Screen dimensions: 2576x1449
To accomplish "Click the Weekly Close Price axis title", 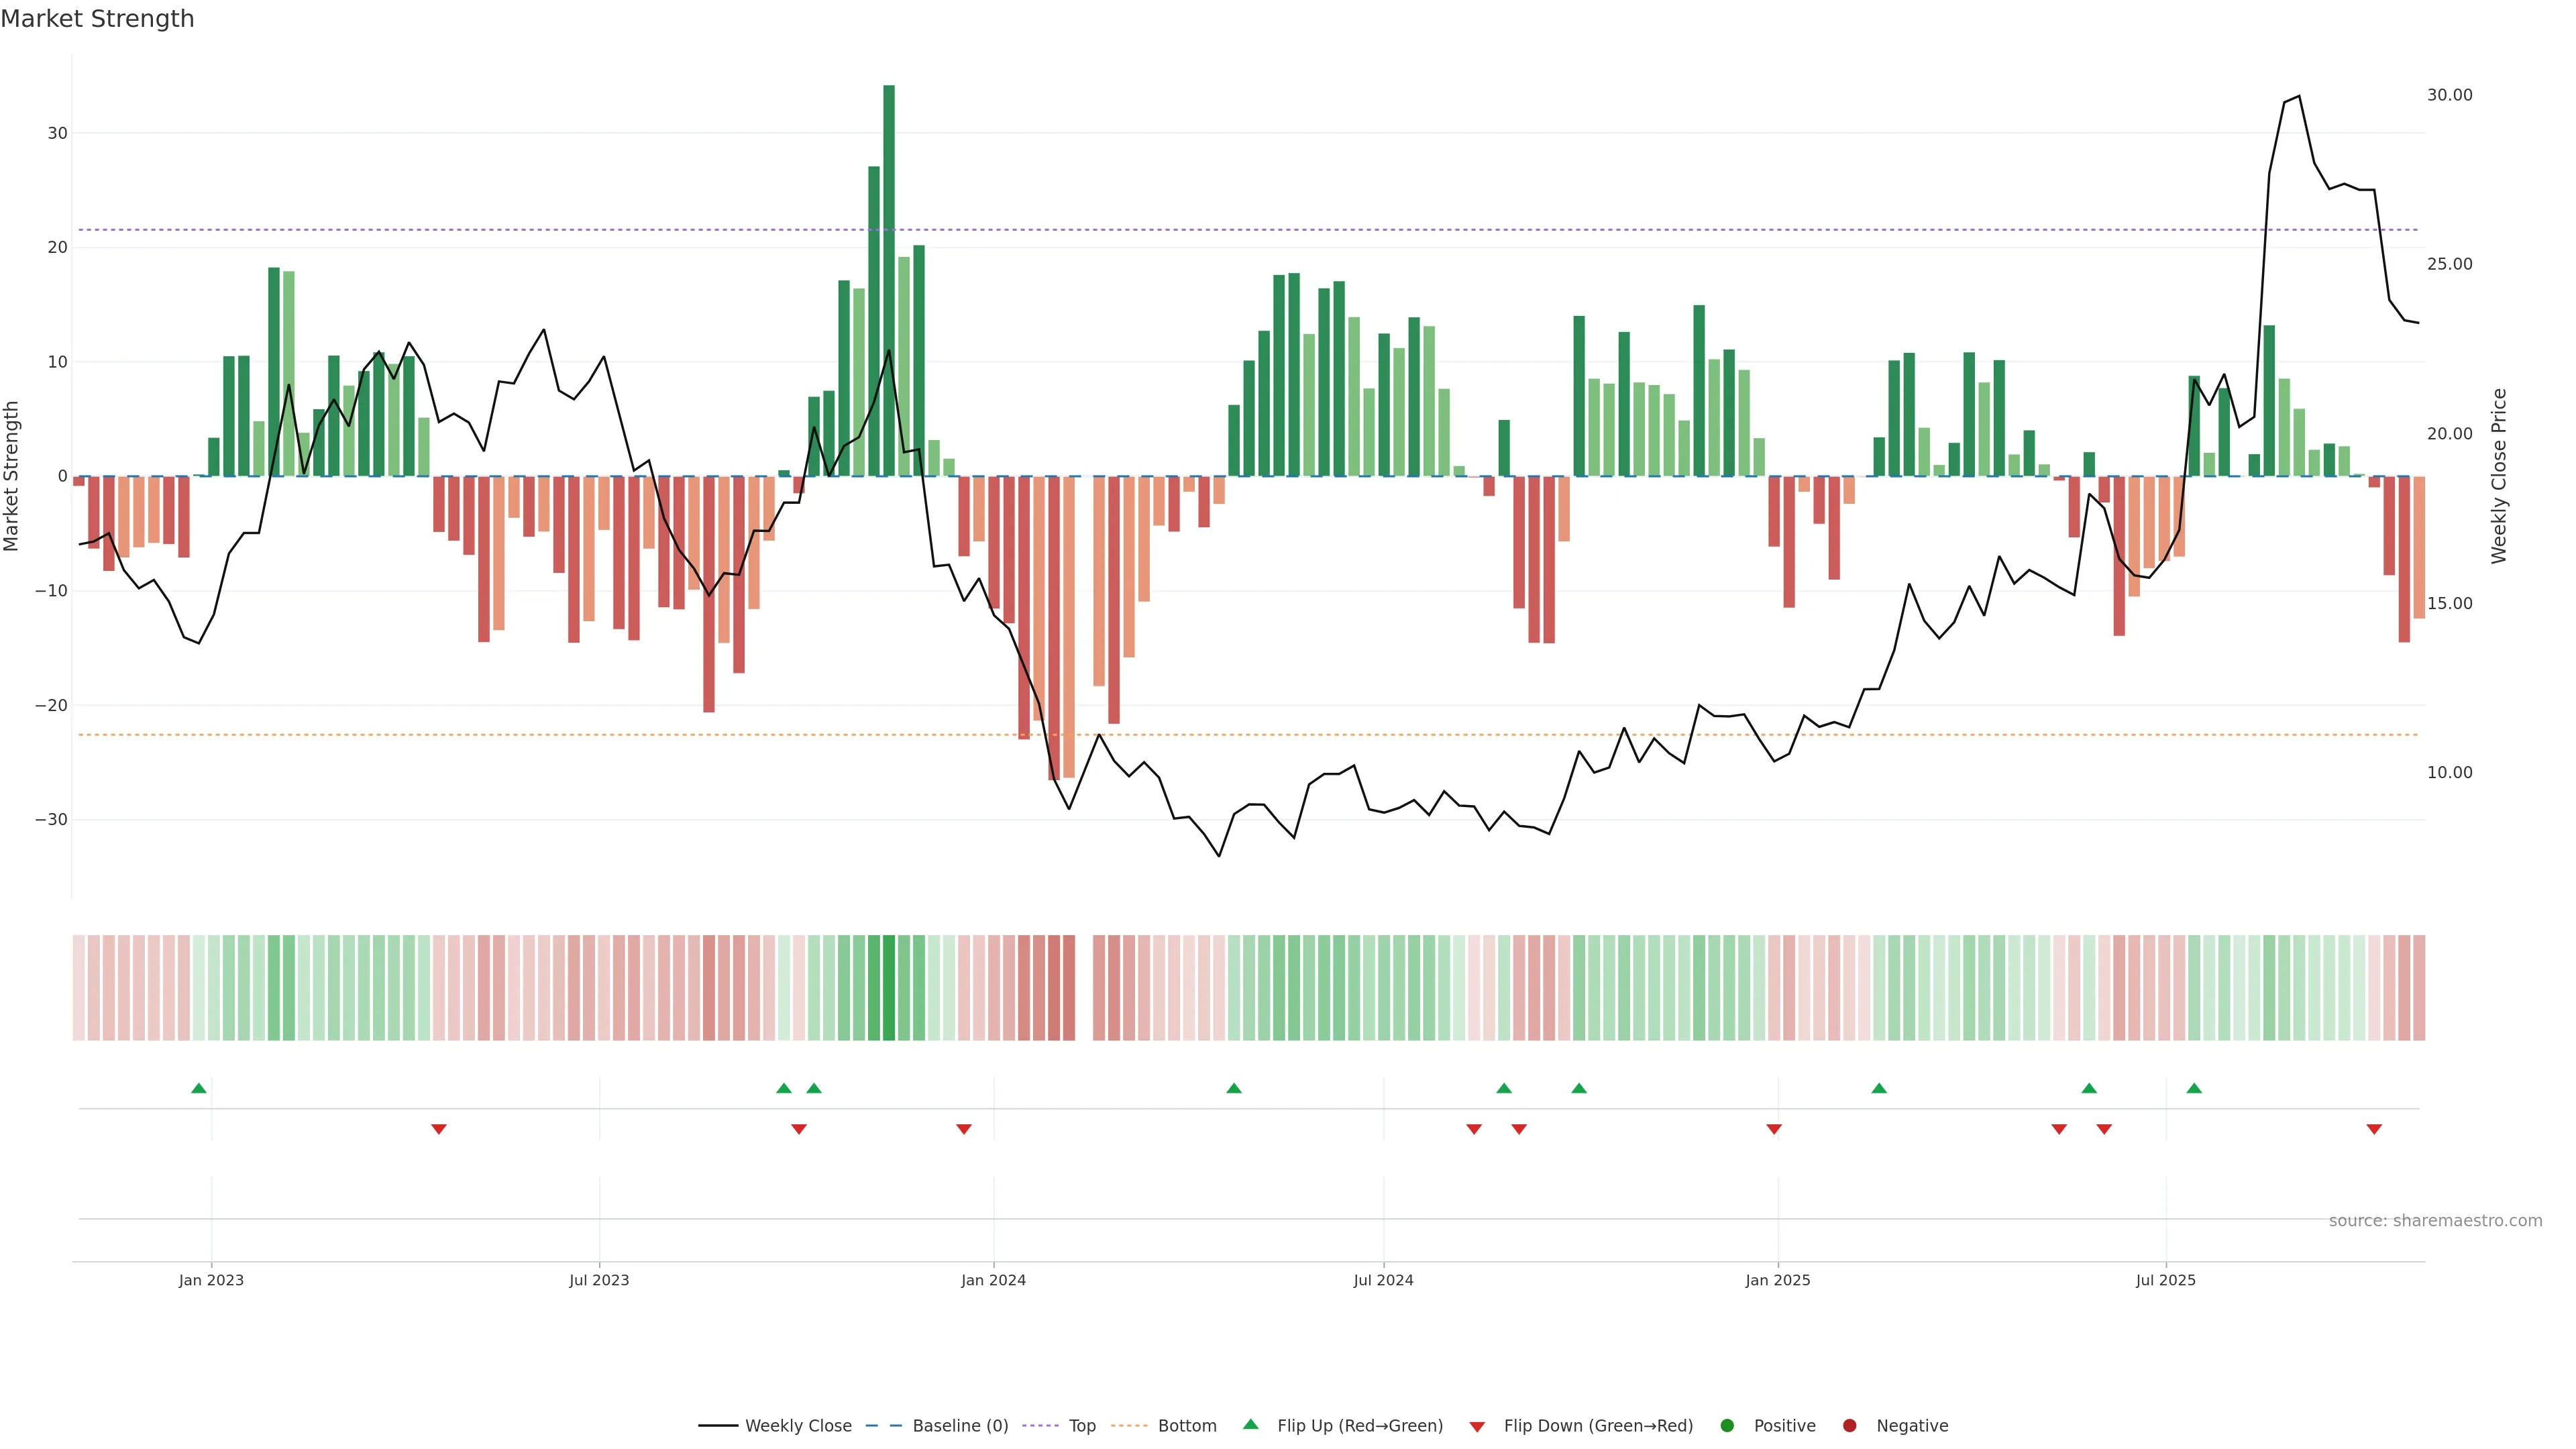I will pos(2499,476).
